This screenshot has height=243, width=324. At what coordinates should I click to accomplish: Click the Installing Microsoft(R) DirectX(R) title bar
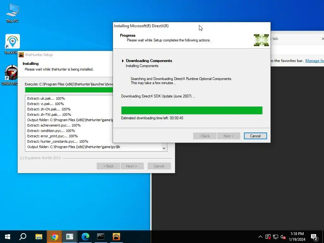191,26
